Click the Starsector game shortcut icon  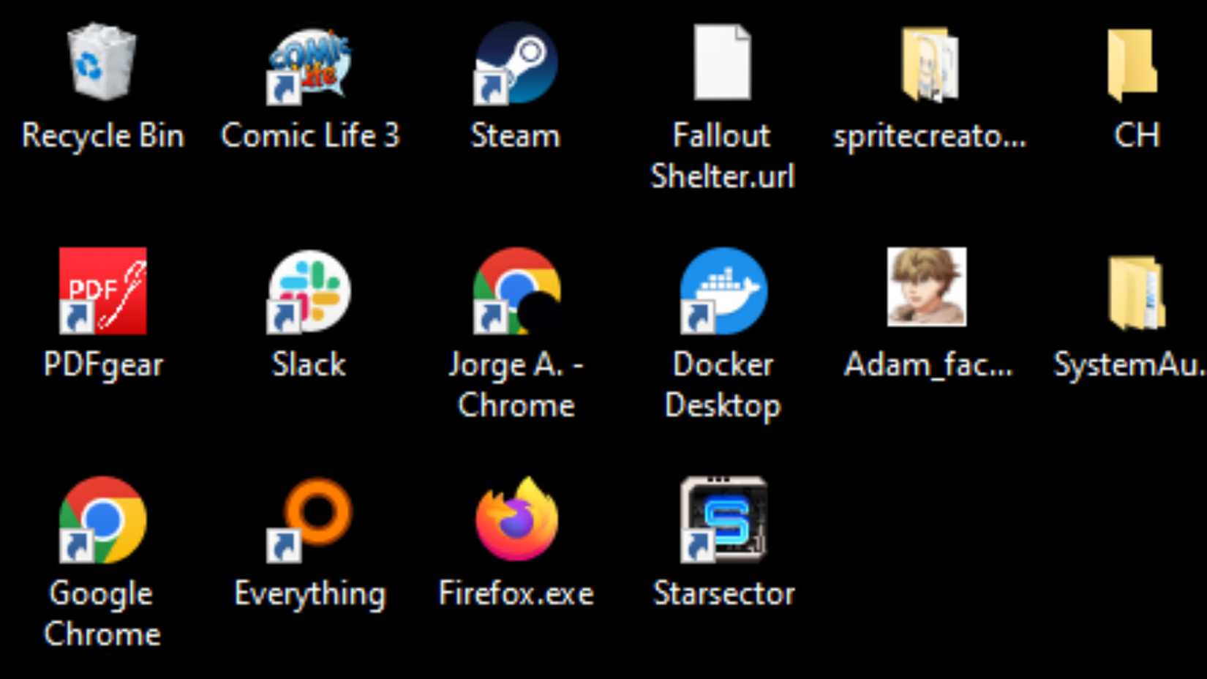pos(723,519)
